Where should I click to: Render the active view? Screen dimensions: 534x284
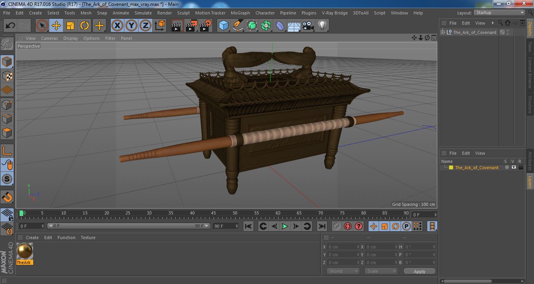(x=177, y=26)
